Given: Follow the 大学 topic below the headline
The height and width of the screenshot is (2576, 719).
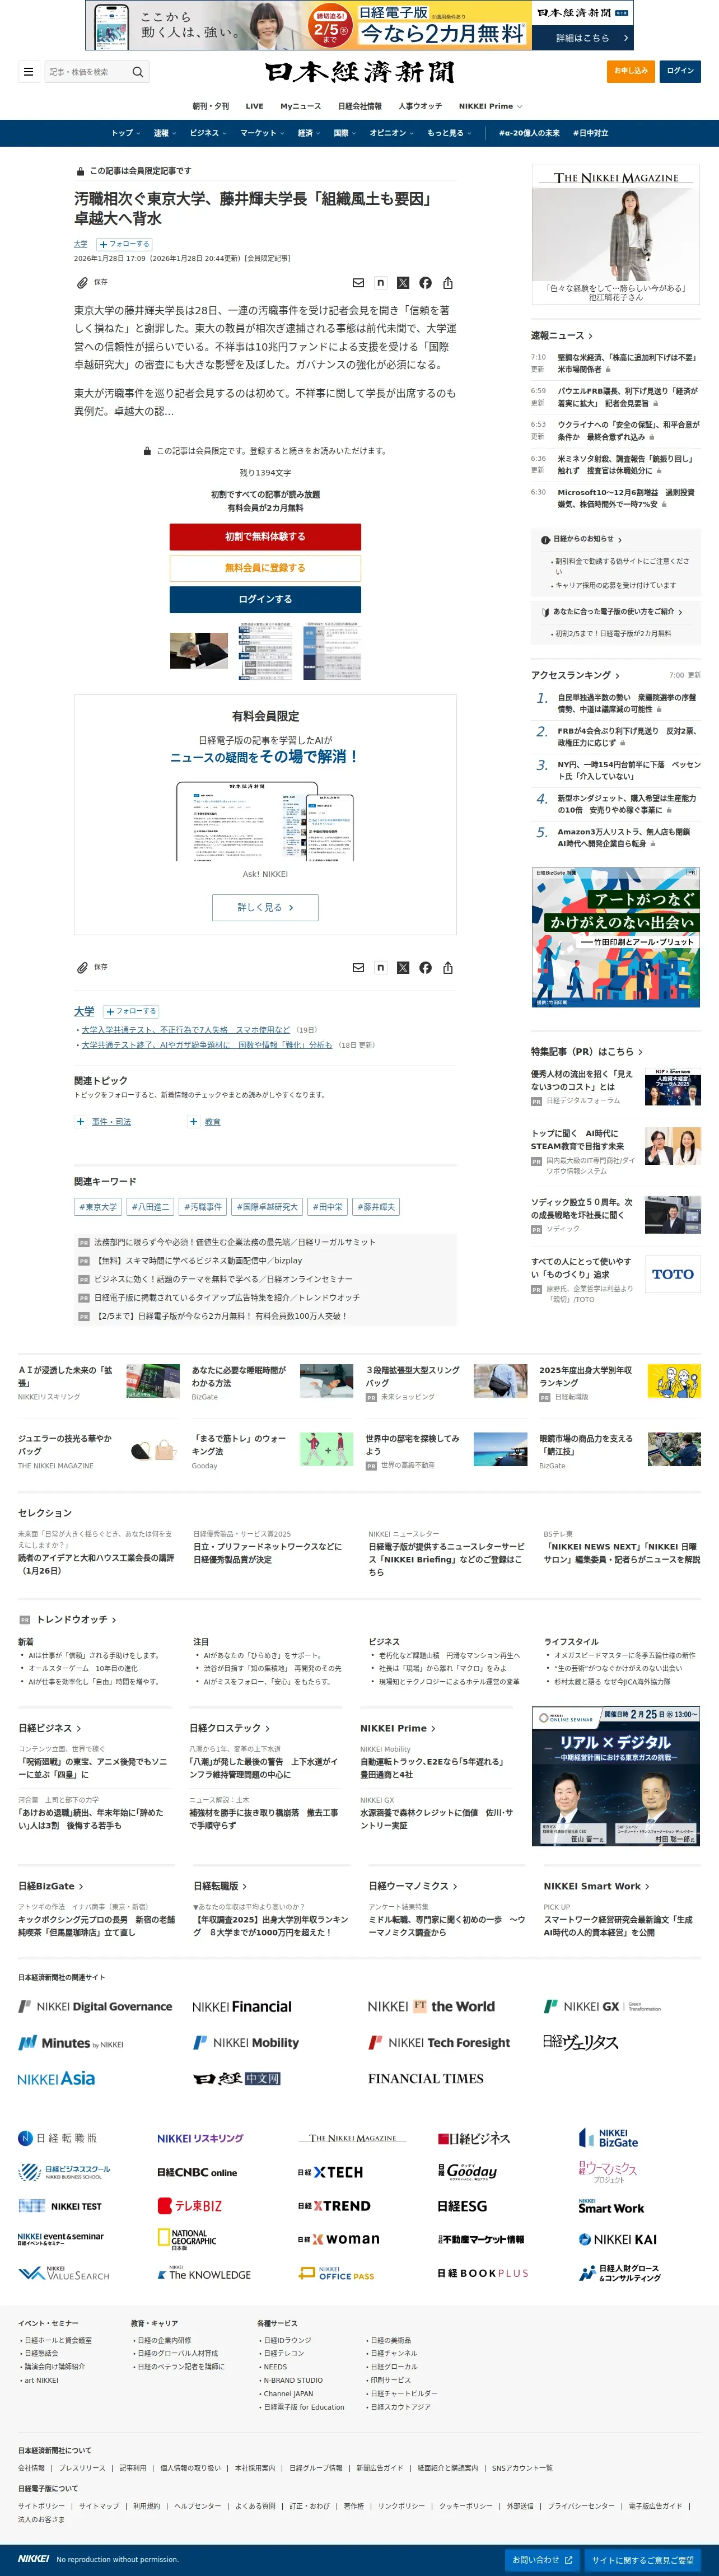Looking at the screenshot, I should point(125,244).
